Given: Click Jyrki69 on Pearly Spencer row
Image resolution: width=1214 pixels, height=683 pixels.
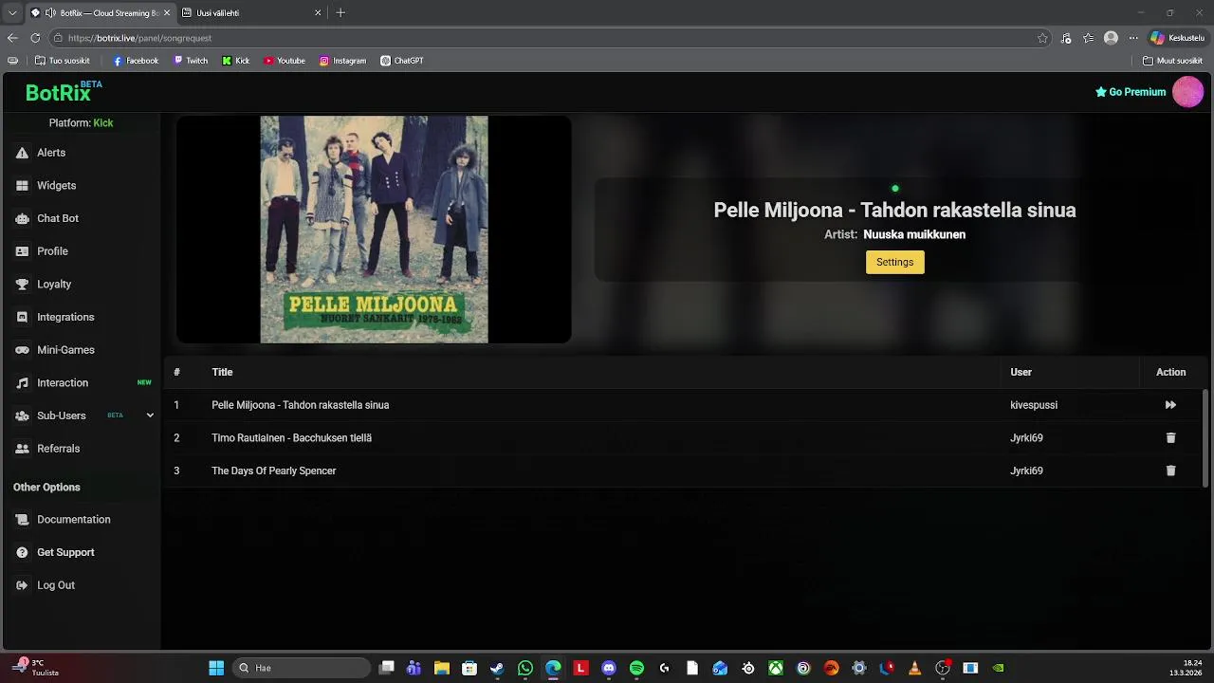Looking at the screenshot, I should (x=1026, y=471).
